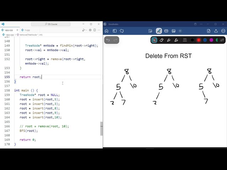Image resolution: width=227 pixels, height=170 pixels.
Task: Click the 'BFS(root);' line
Action: click(29, 131)
